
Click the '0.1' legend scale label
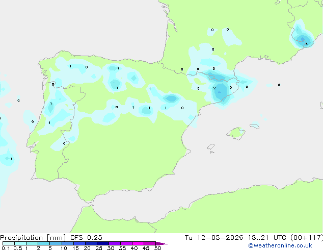pos(6,248)
